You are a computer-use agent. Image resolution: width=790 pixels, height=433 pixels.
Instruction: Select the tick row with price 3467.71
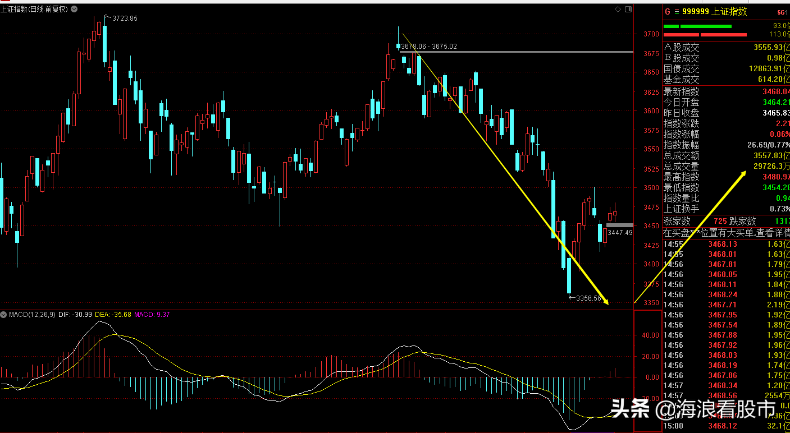coord(727,305)
